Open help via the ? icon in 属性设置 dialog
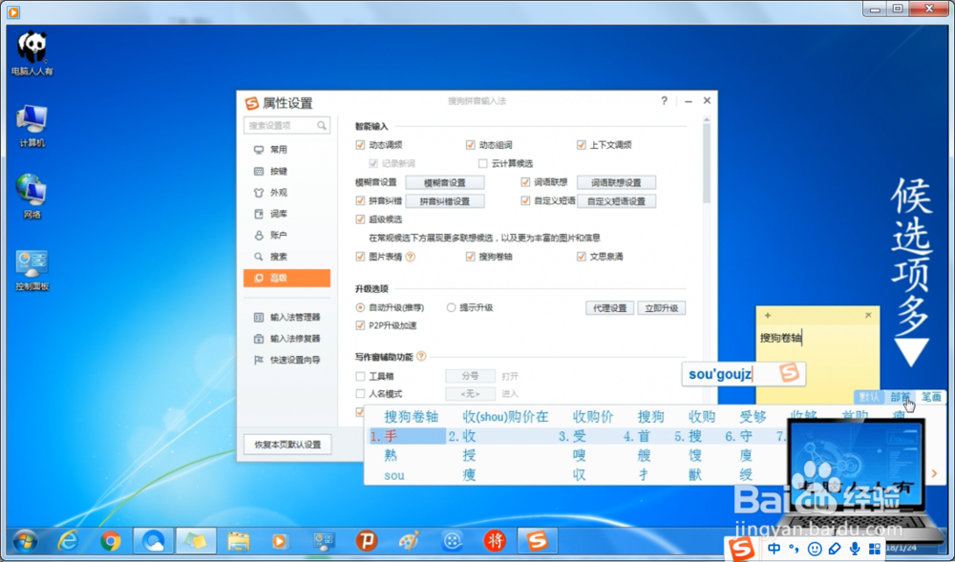955x562 pixels. (x=665, y=100)
